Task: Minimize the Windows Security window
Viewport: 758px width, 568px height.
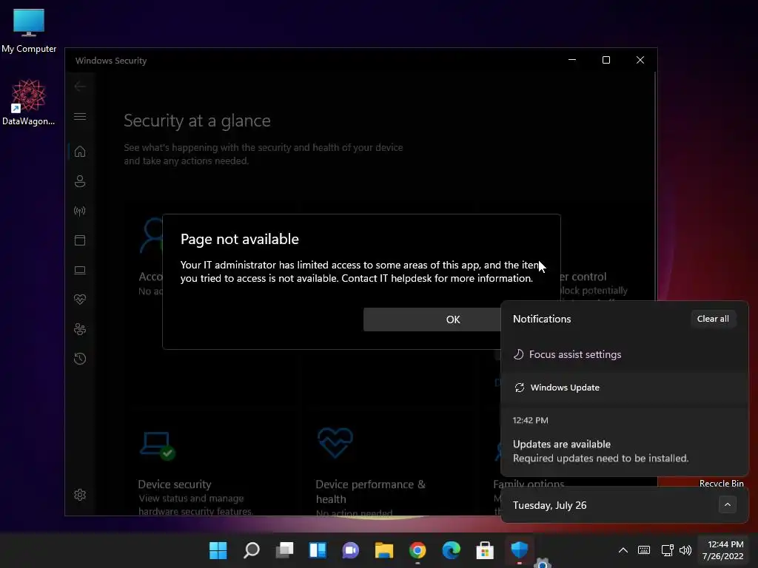Action: coord(572,60)
